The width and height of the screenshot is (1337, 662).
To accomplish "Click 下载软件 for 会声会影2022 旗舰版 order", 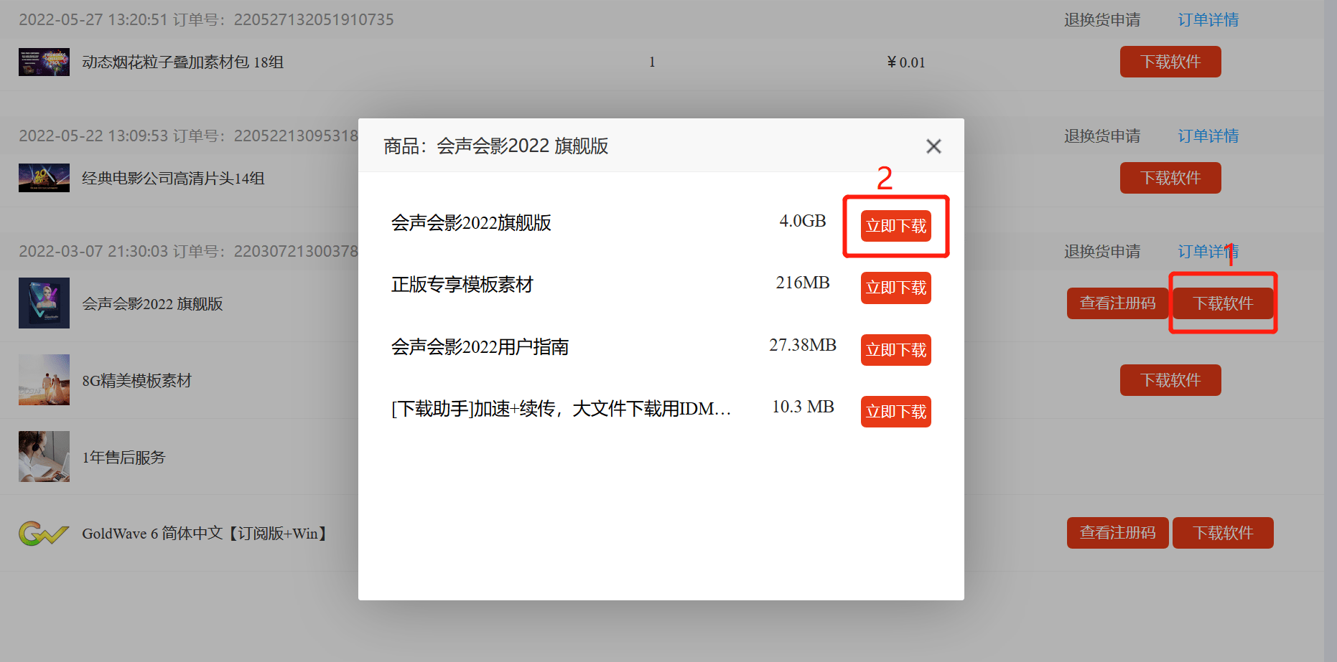I will point(1223,303).
